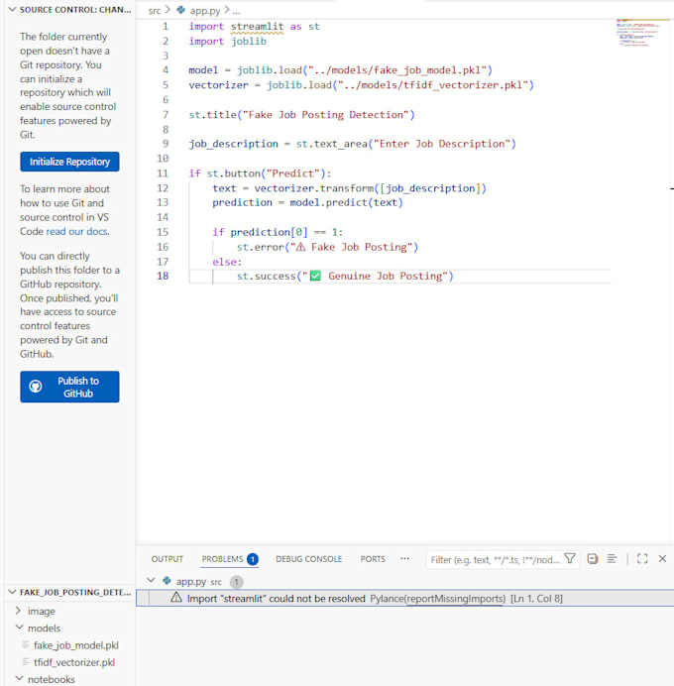Click the GitHub logo icon on Publish button
Image resolution: width=674 pixels, height=686 pixels.
(36, 387)
